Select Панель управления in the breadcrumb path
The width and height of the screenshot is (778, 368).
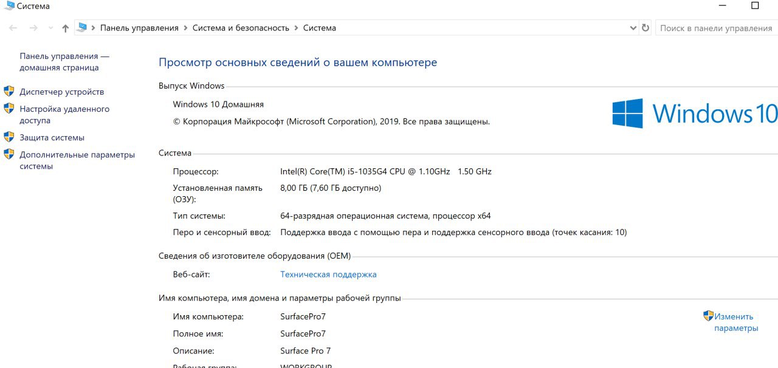click(x=139, y=28)
